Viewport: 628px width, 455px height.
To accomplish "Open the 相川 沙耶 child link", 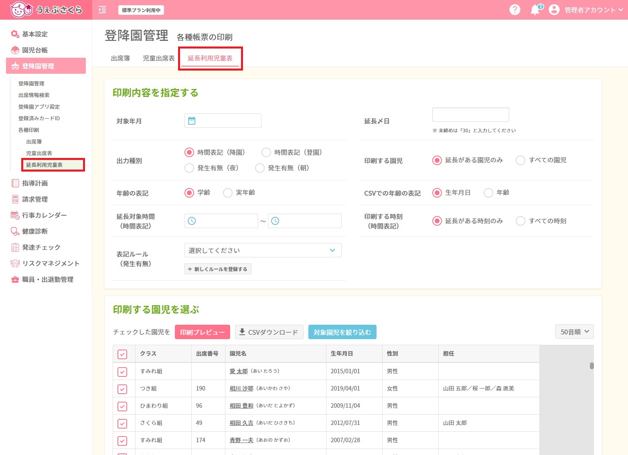I will coord(241,388).
